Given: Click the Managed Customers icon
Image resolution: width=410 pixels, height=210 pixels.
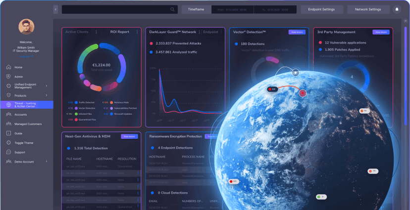Looking at the screenshot, I should (8, 124).
